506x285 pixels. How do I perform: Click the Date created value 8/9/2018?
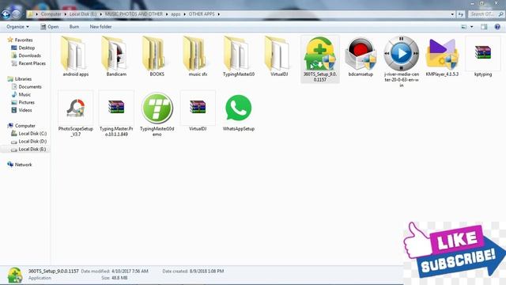[x=206, y=271]
